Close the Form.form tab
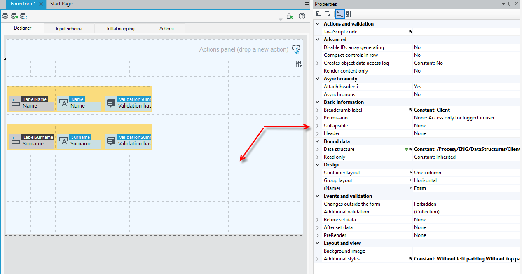This screenshot has height=274, width=522. (41, 4)
